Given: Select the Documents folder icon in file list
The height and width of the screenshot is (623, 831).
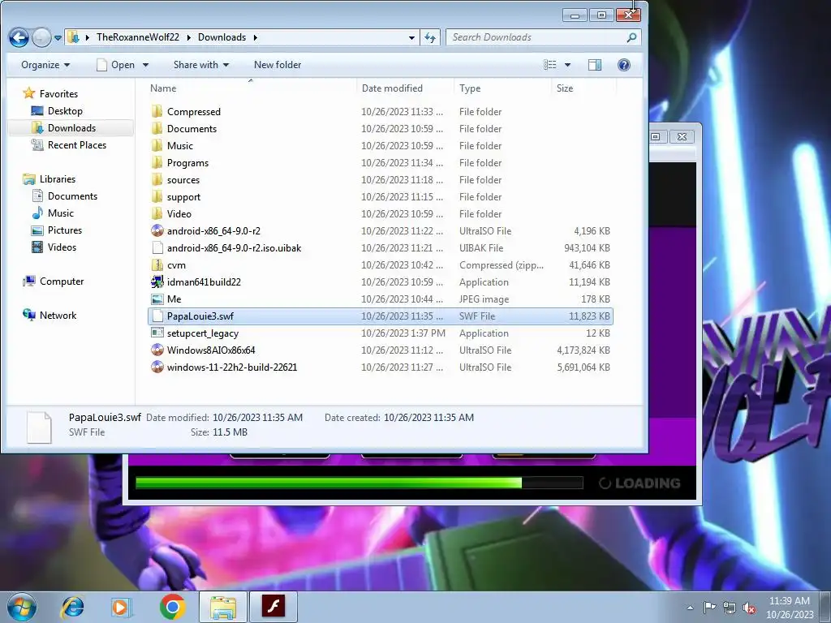Looking at the screenshot, I should (x=157, y=129).
